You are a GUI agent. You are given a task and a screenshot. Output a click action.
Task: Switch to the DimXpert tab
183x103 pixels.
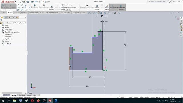(x=24, y=13)
